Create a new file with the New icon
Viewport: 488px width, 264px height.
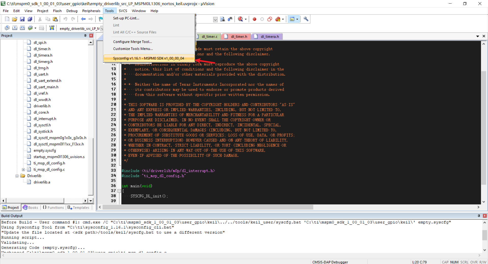pyautogui.click(x=7, y=19)
